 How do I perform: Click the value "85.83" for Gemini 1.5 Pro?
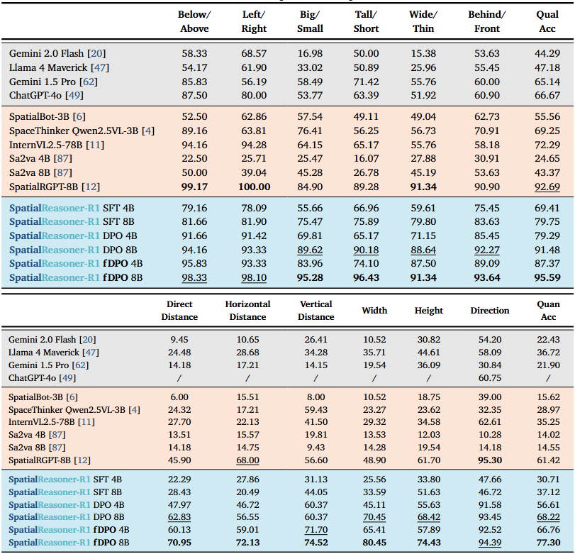194,82
